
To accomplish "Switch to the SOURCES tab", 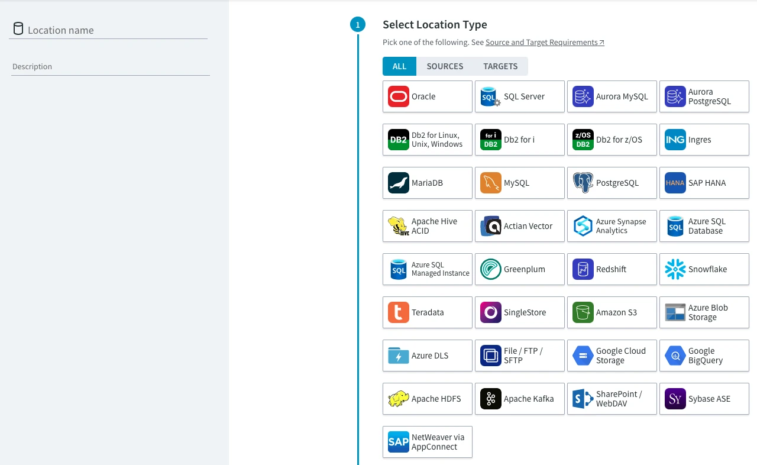I will 445,66.
